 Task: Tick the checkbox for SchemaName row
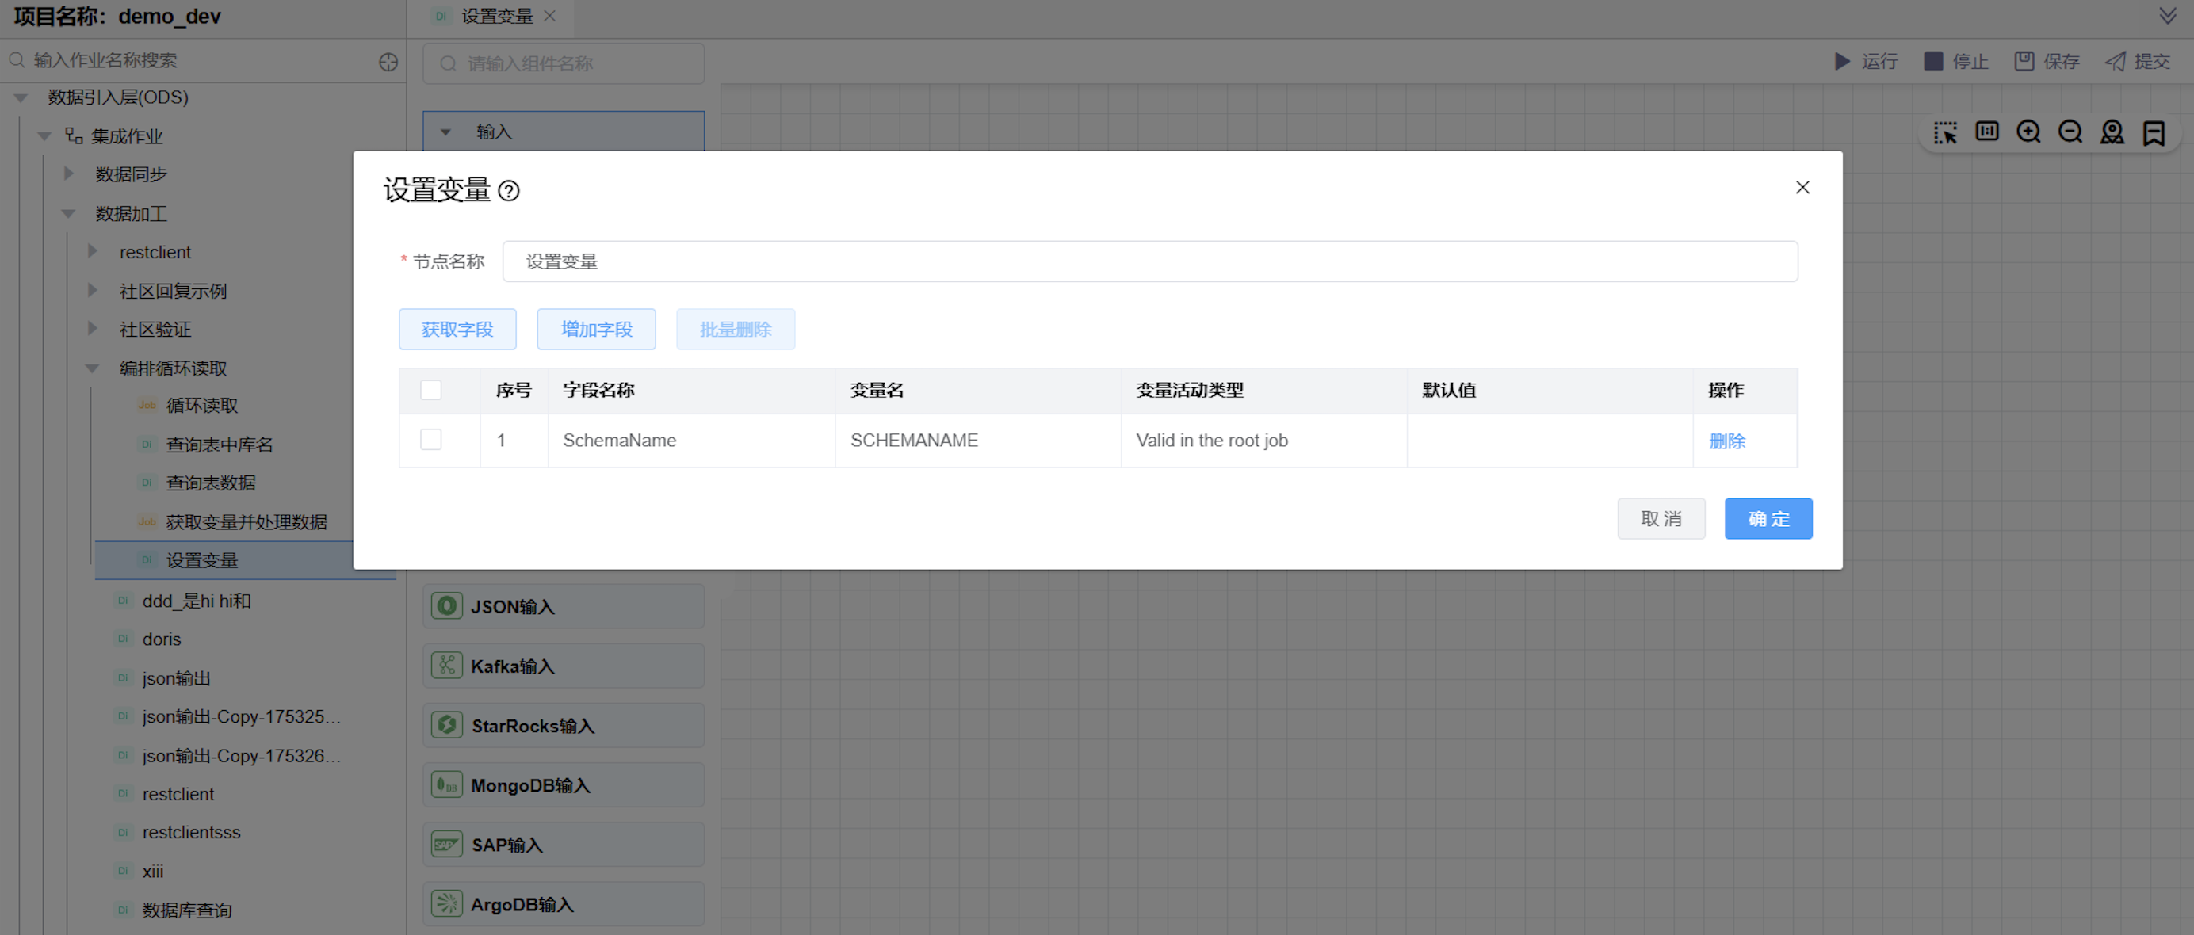pyautogui.click(x=431, y=440)
